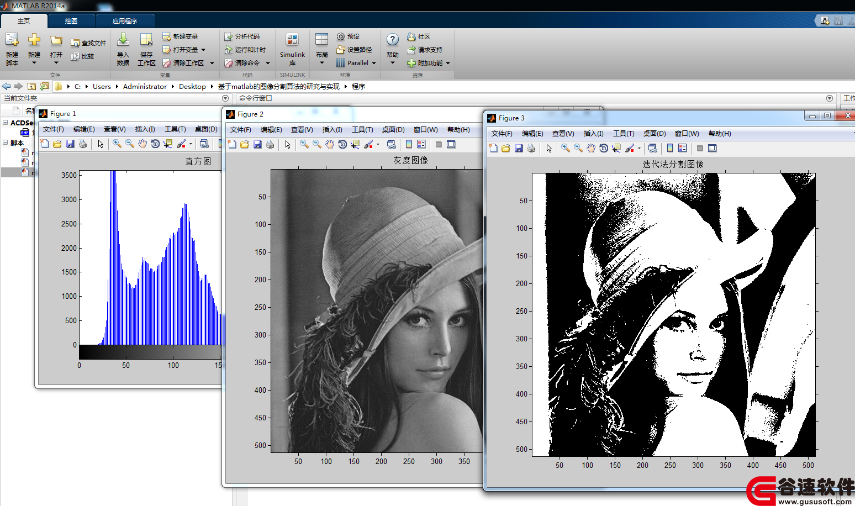This screenshot has height=506, width=855.
Task: Click Zoom In icon in Figure 1 toolbar
Action: 117,144
